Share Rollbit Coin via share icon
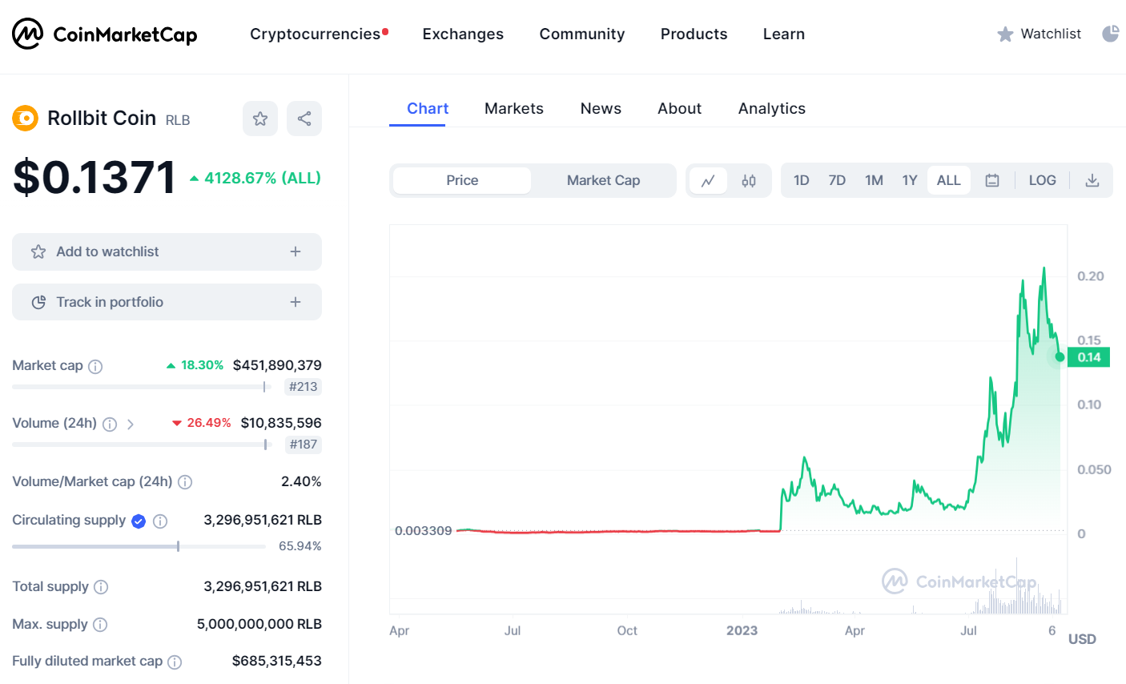The height and width of the screenshot is (684, 1126). coord(304,119)
